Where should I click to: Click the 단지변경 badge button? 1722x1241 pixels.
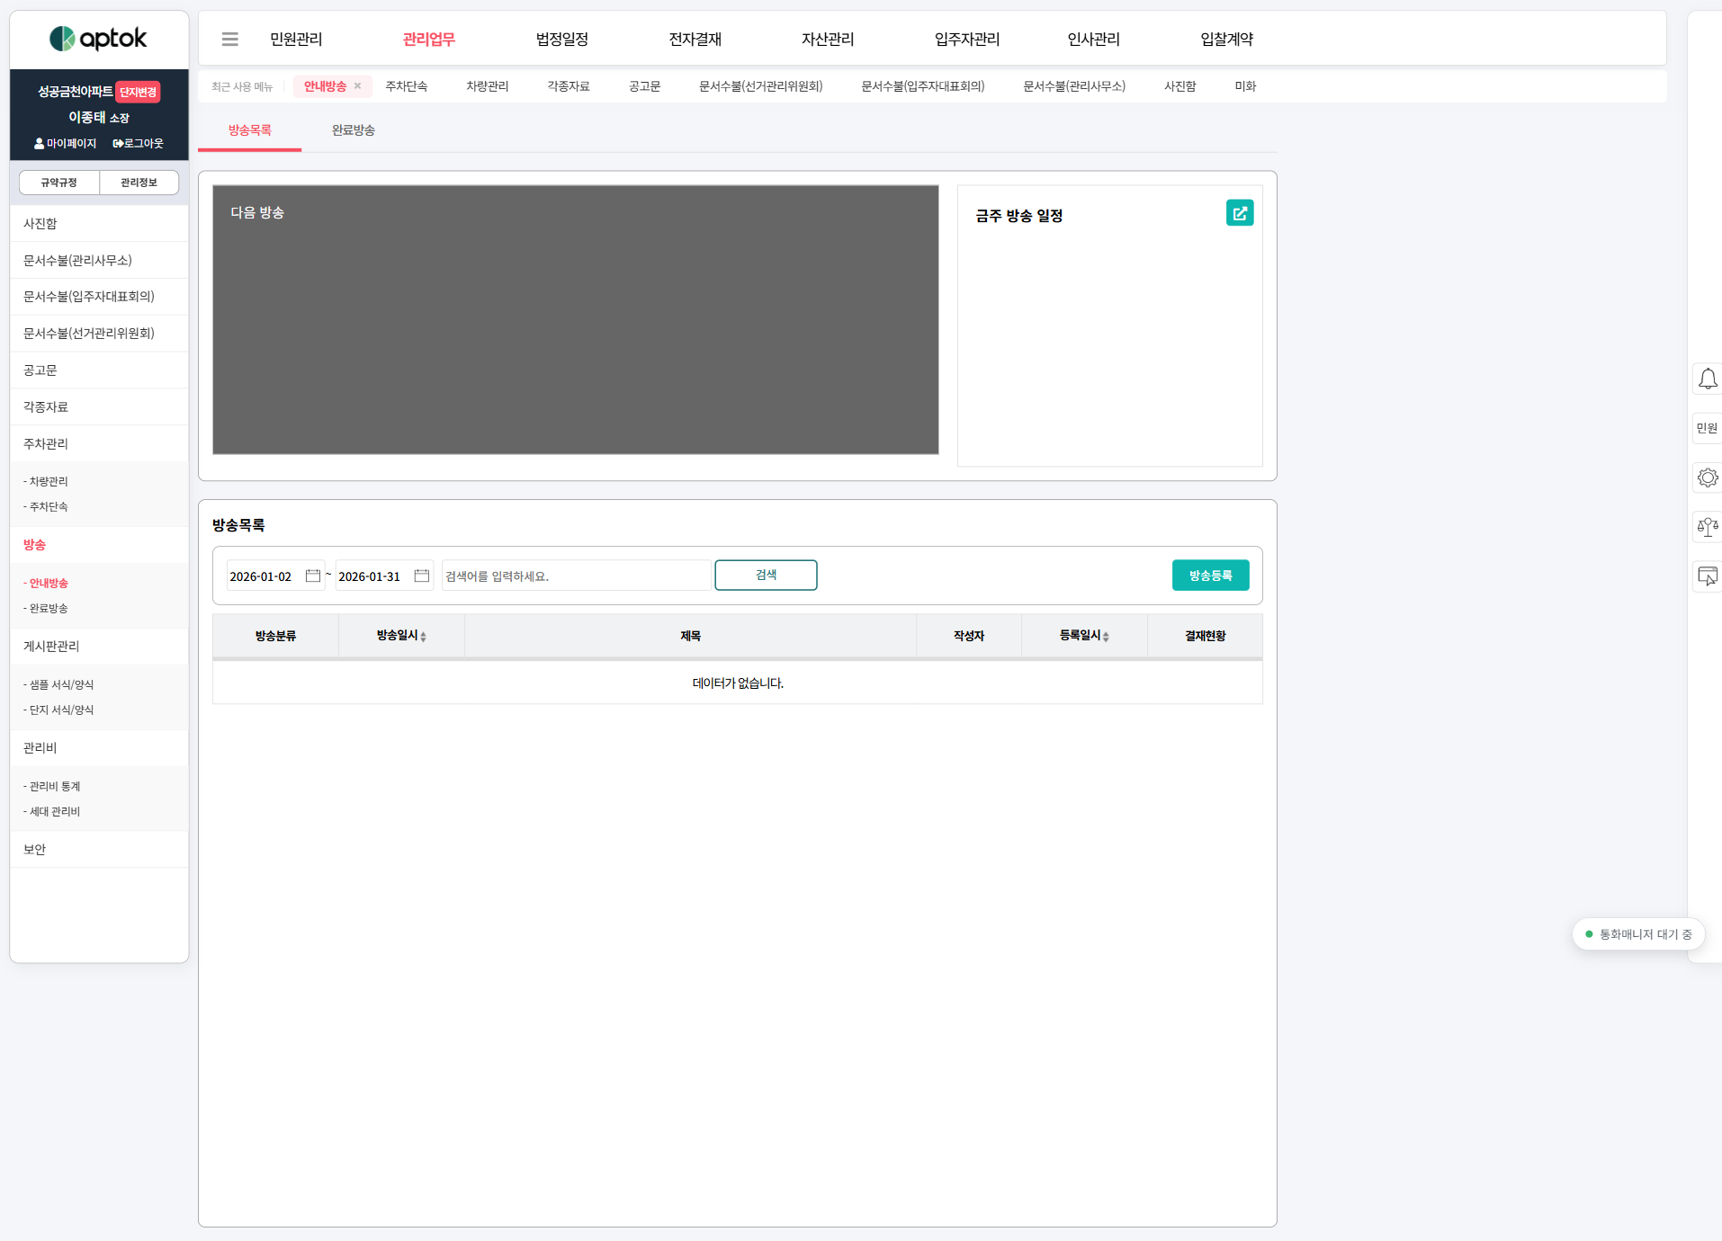(138, 93)
